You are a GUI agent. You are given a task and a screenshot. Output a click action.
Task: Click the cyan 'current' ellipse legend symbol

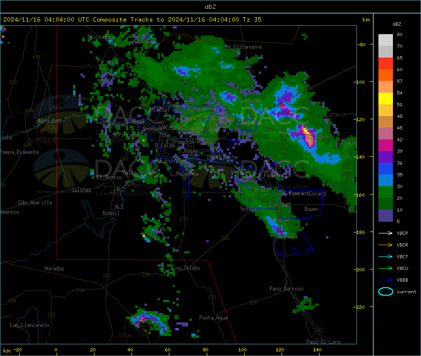[x=385, y=291]
